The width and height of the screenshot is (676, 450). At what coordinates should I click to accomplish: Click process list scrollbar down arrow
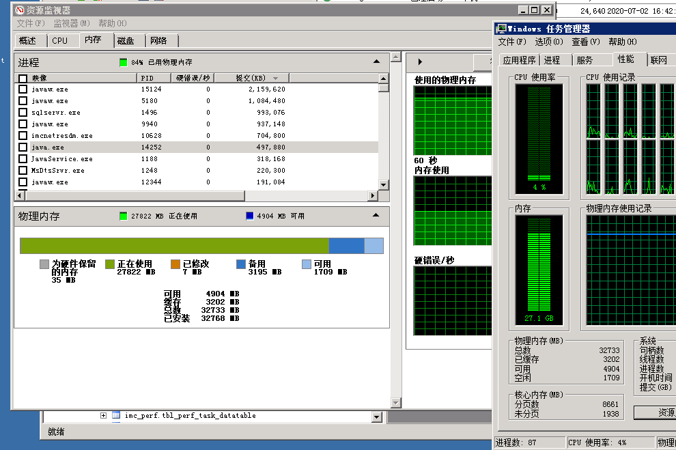(x=383, y=184)
